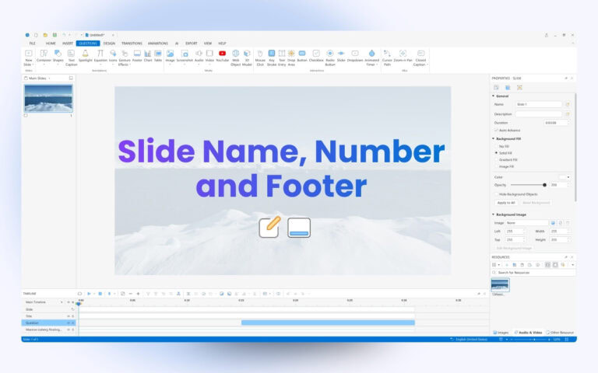Screen dimensions: 598x373
Task: Insert a Slider interaction object
Action: point(341,56)
